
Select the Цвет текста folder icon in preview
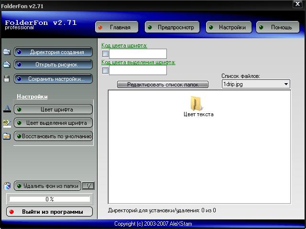197,103
